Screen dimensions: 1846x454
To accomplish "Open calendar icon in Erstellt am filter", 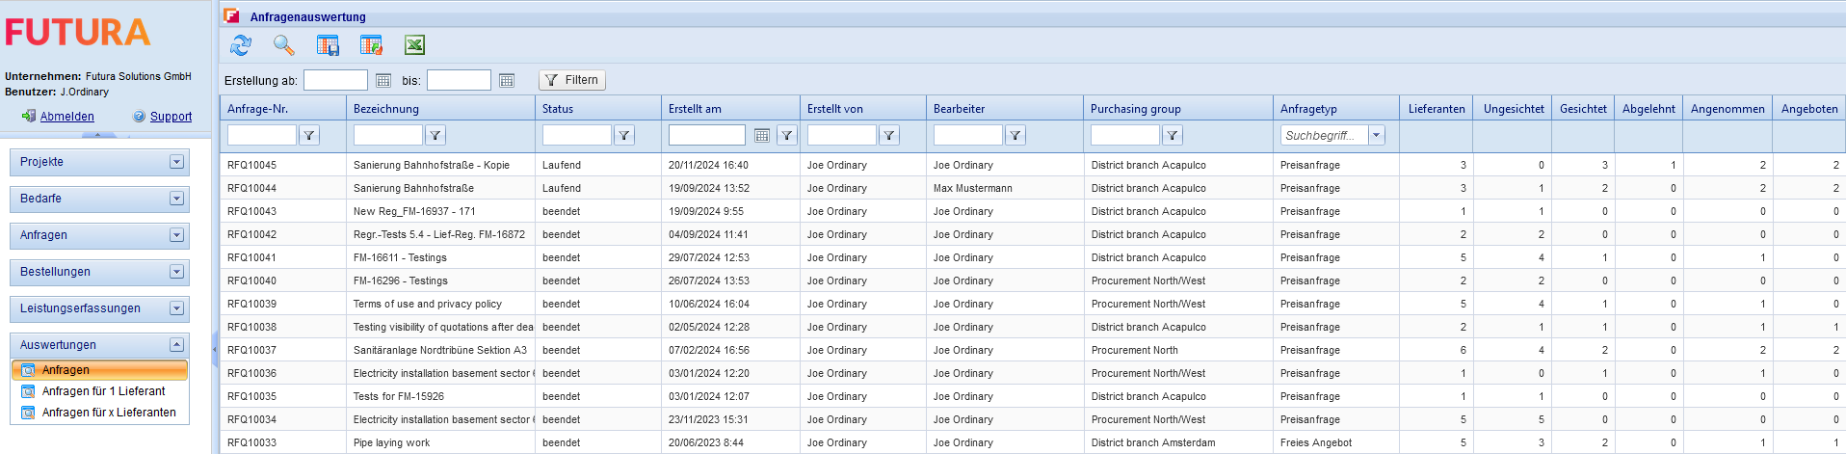I will pos(761,136).
